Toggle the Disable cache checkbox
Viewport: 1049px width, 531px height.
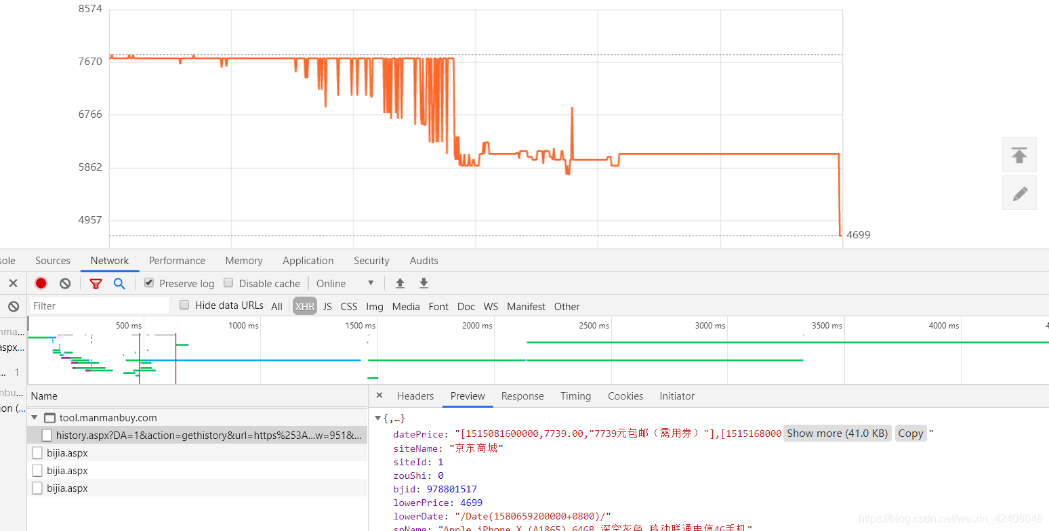point(228,283)
